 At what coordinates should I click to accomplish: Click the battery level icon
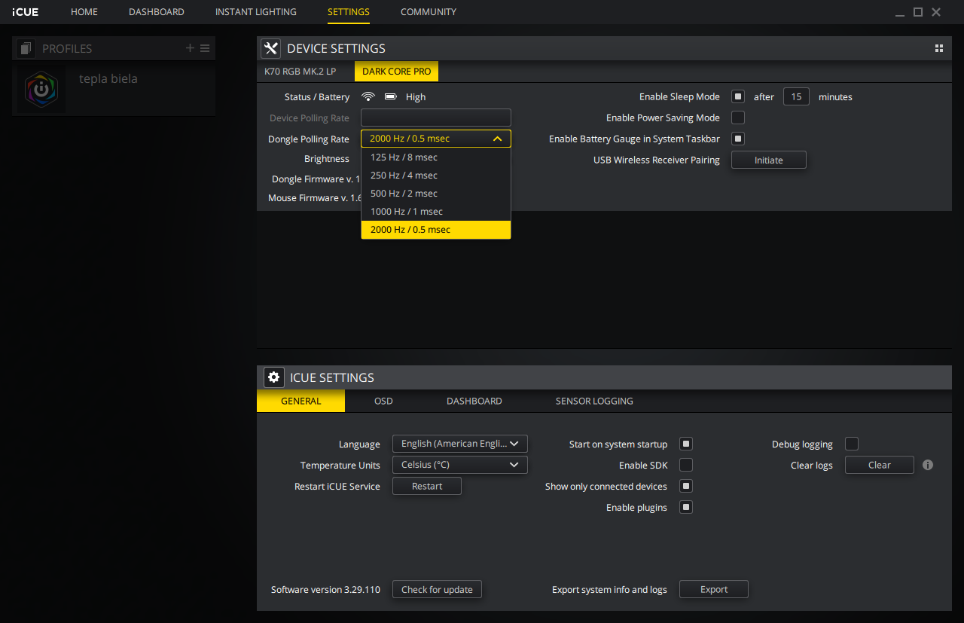click(390, 96)
